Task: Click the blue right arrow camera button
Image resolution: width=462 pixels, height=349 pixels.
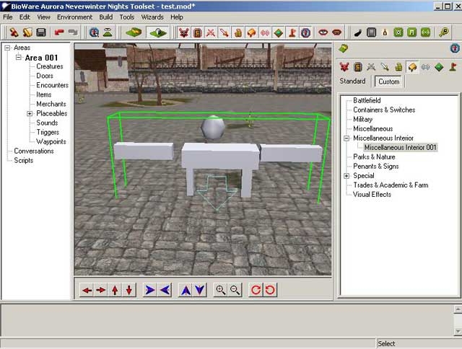Action: point(150,290)
